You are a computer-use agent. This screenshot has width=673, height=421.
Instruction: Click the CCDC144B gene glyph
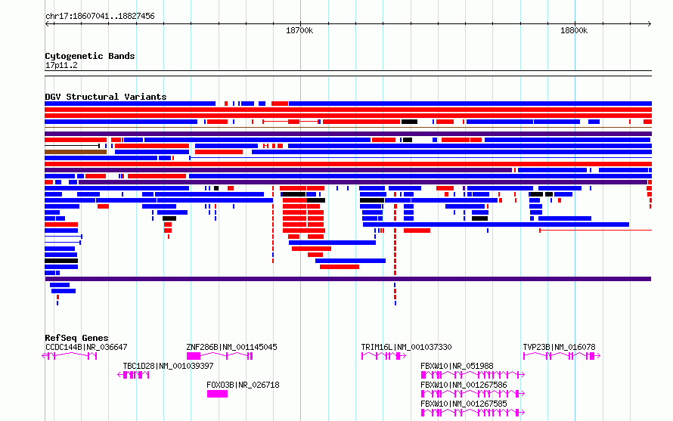[x=70, y=356]
